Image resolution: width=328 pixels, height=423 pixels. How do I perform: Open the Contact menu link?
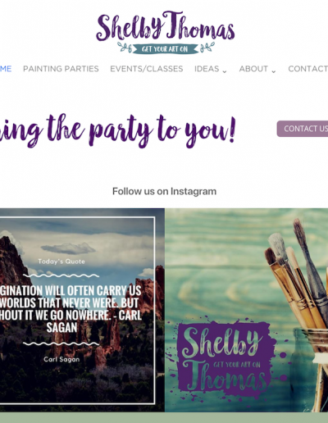coord(307,69)
